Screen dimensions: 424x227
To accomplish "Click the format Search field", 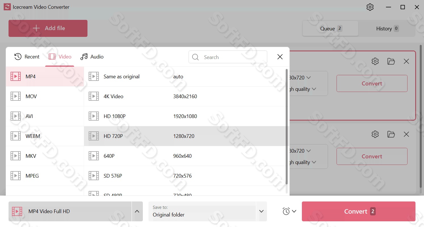I will [228, 57].
